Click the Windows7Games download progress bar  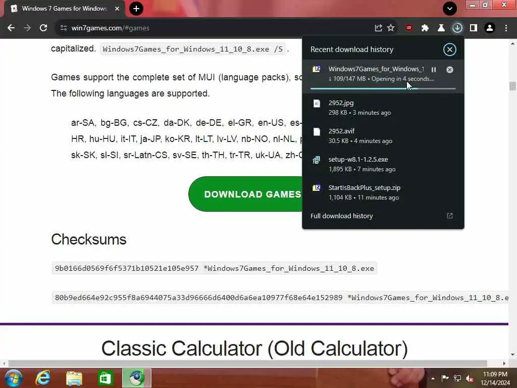[x=383, y=88]
